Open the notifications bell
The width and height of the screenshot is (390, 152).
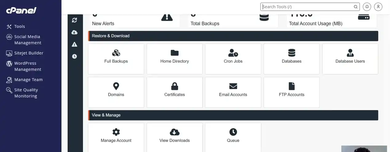tap(367, 7)
